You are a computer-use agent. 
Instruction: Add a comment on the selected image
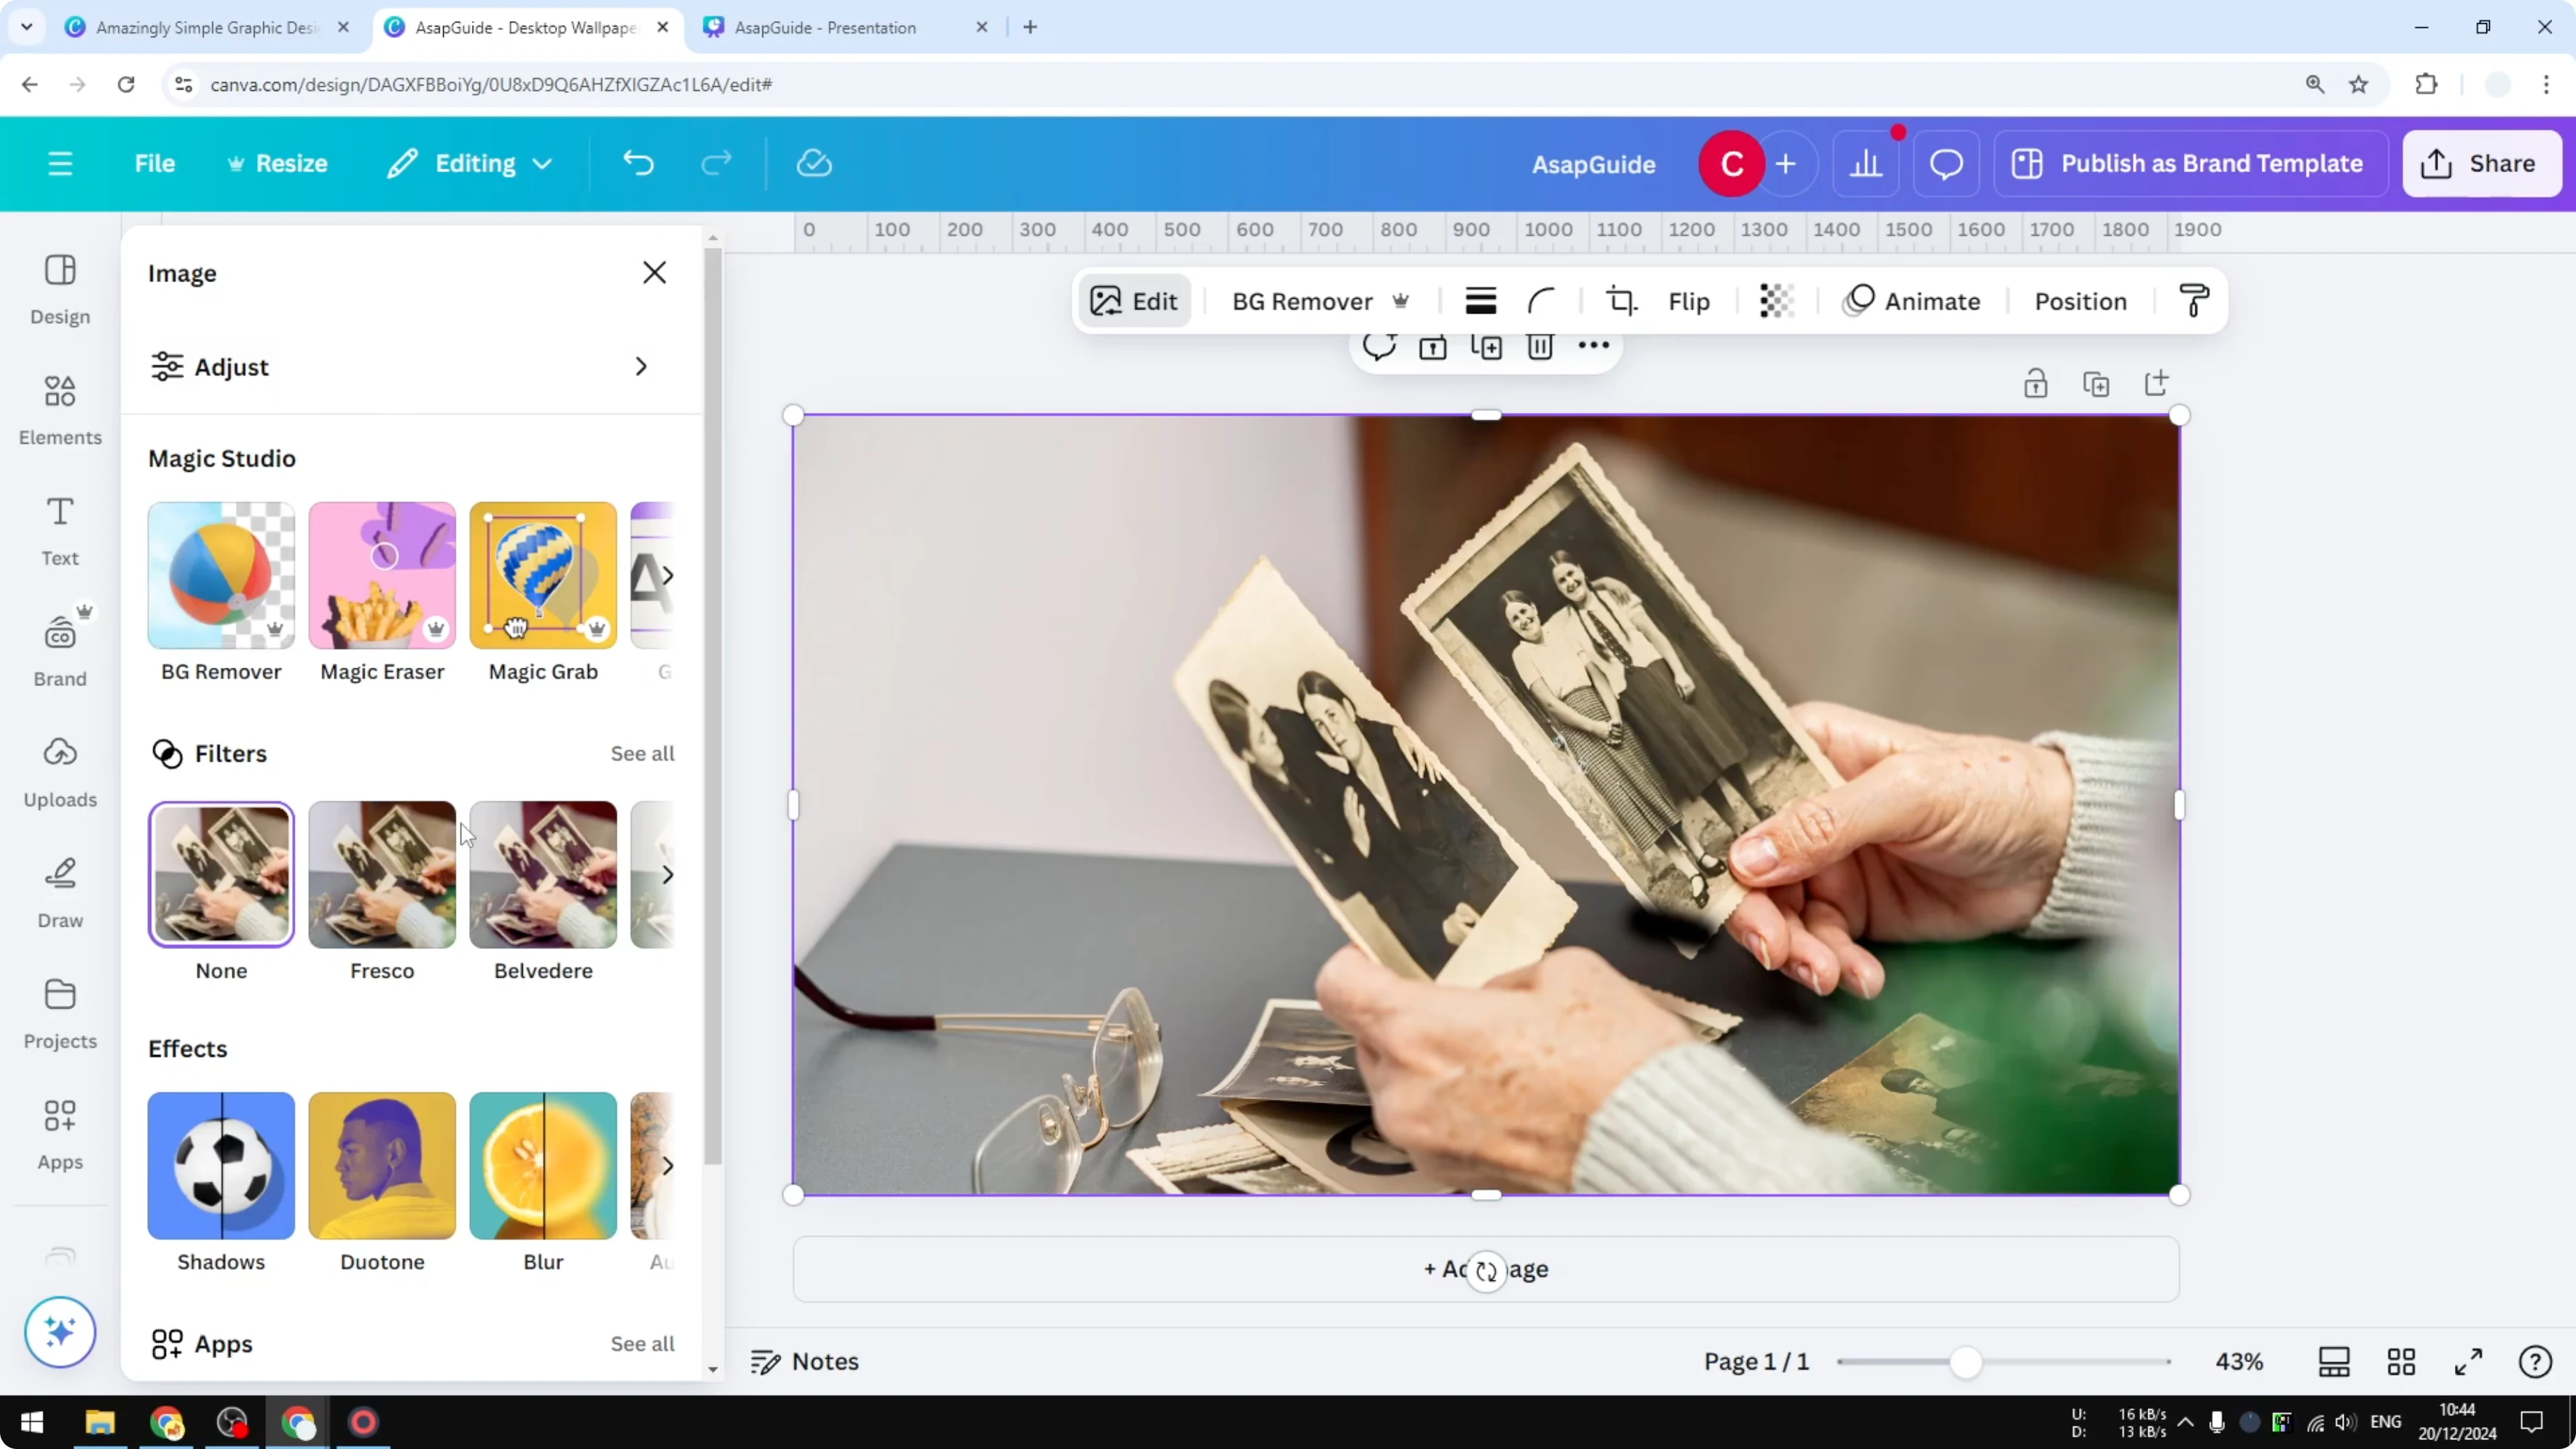(1380, 347)
